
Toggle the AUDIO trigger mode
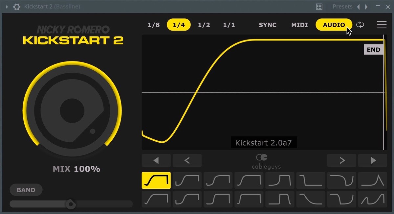coord(334,25)
